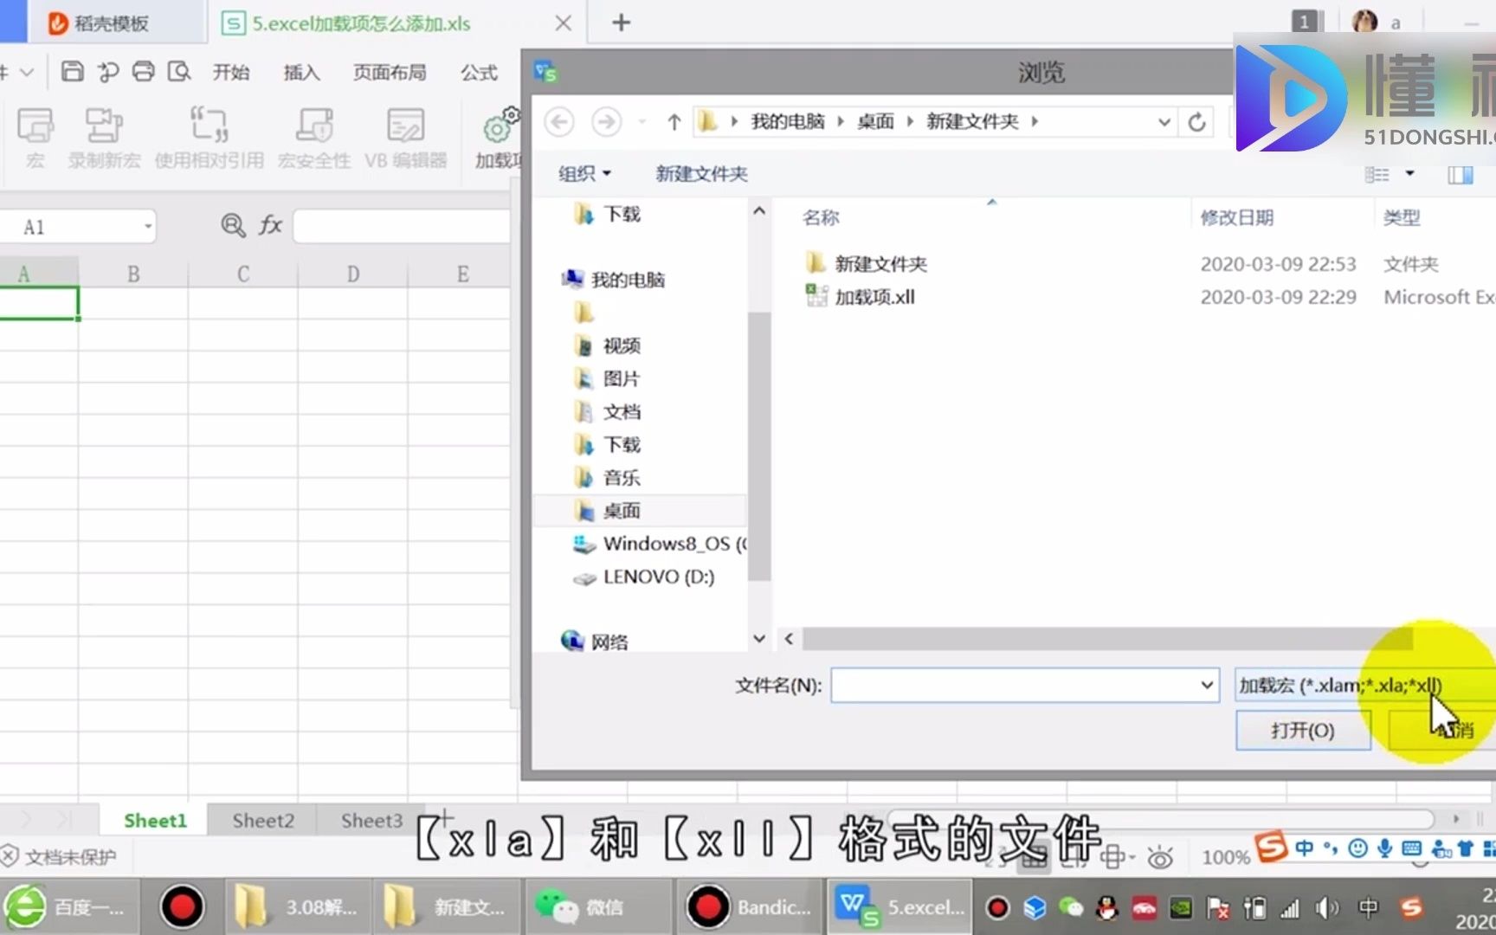This screenshot has width=1496, height=935.
Task: Expand the file name combo box arrow
Action: (1207, 685)
